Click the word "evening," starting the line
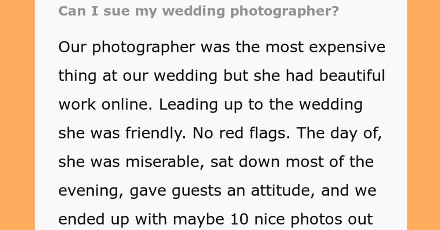Viewport: 440px width, 230px height. [92, 191]
